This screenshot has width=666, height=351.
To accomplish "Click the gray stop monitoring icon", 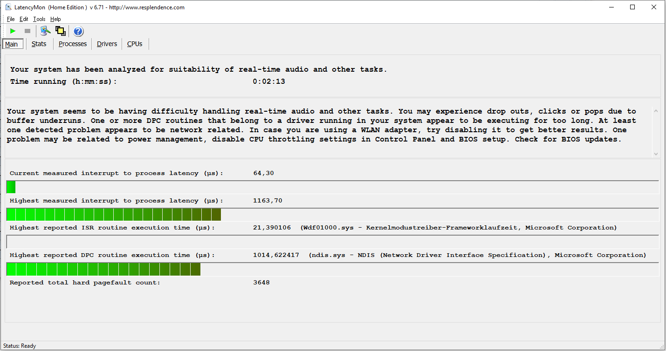I will coord(27,31).
